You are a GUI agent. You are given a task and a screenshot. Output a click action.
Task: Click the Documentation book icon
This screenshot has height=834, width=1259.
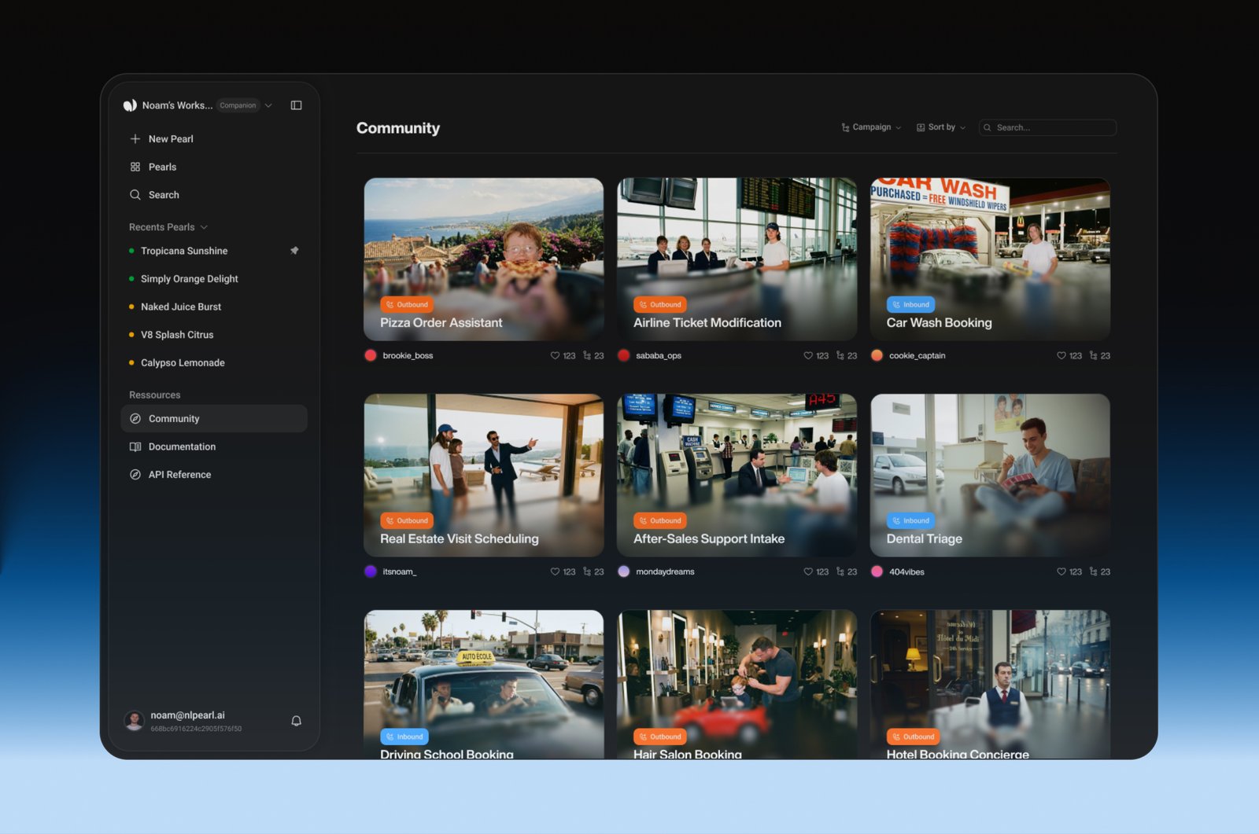pyautogui.click(x=135, y=446)
